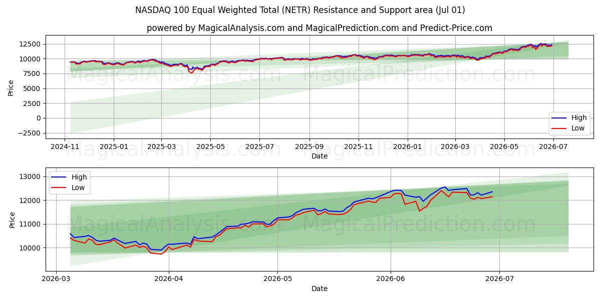
Task: Click the 2026-05 tick label on top chart
Action: point(504,146)
